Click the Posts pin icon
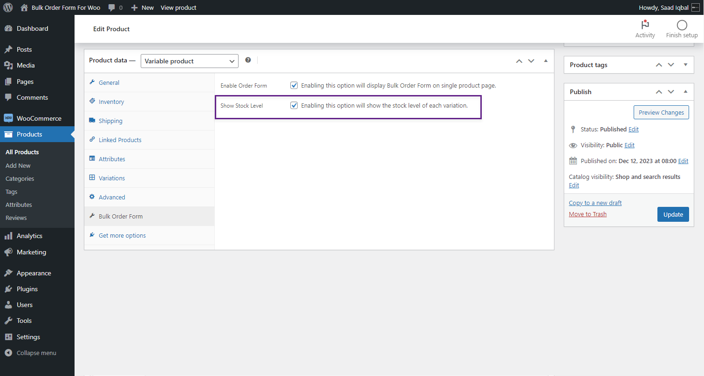 tap(8, 49)
